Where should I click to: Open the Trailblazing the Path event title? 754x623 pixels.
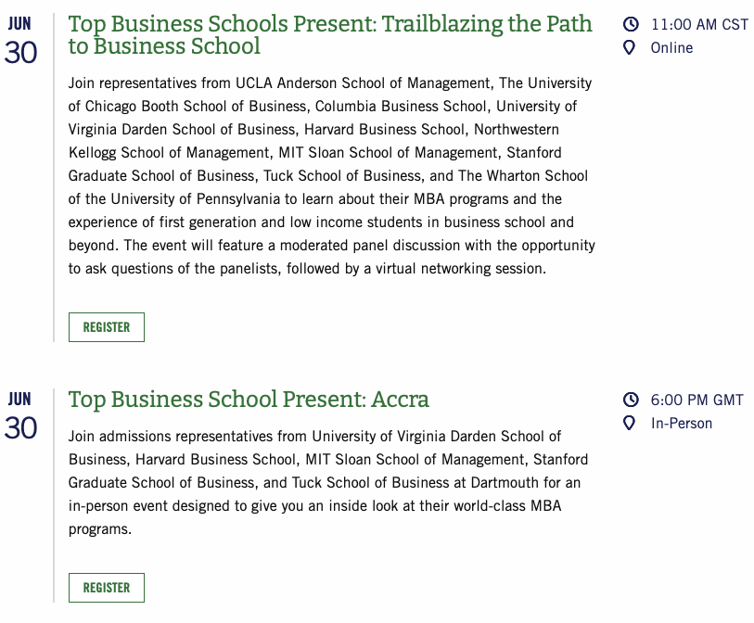tap(330, 34)
